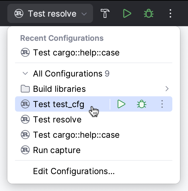Open toolbar More Actions menu
This screenshot has height=191, width=188.
pos(170,13)
